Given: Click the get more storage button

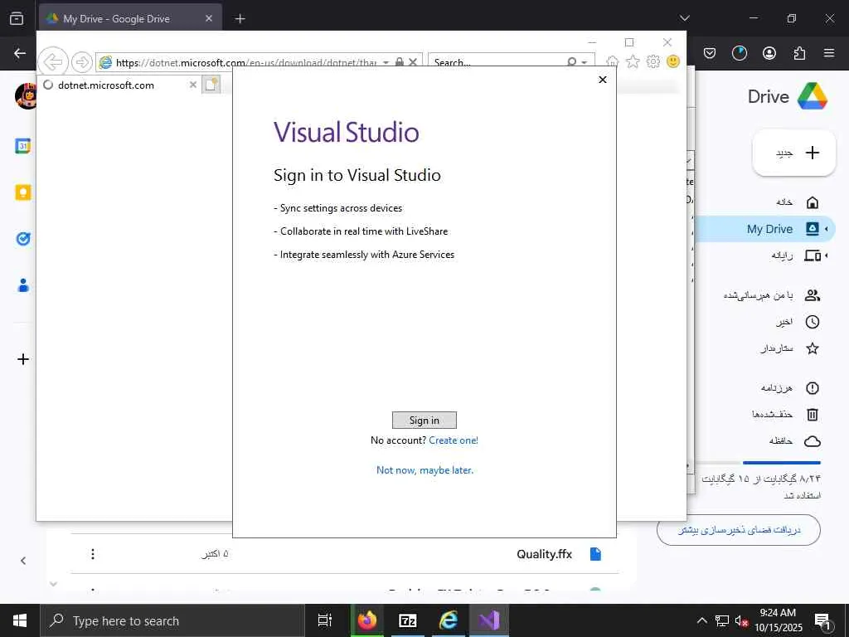Looking at the screenshot, I should (739, 529).
